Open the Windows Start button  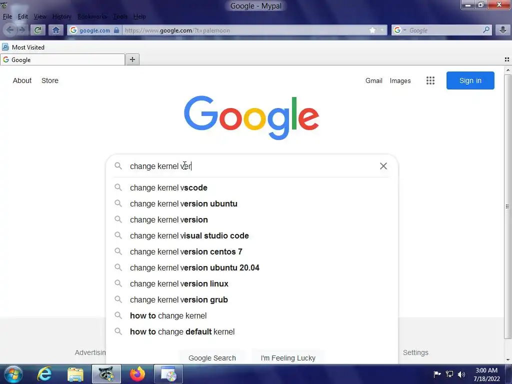pos(13,374)
